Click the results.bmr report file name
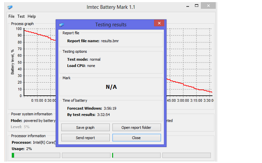 pyautogui.click(x=110, y=41)
